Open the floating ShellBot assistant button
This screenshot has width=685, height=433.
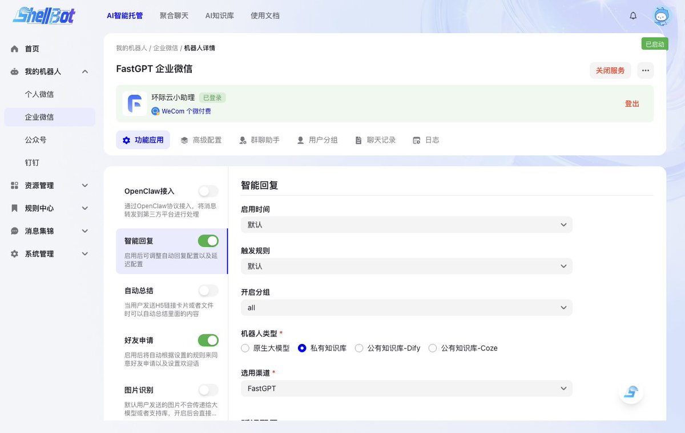tap(631, 392)
